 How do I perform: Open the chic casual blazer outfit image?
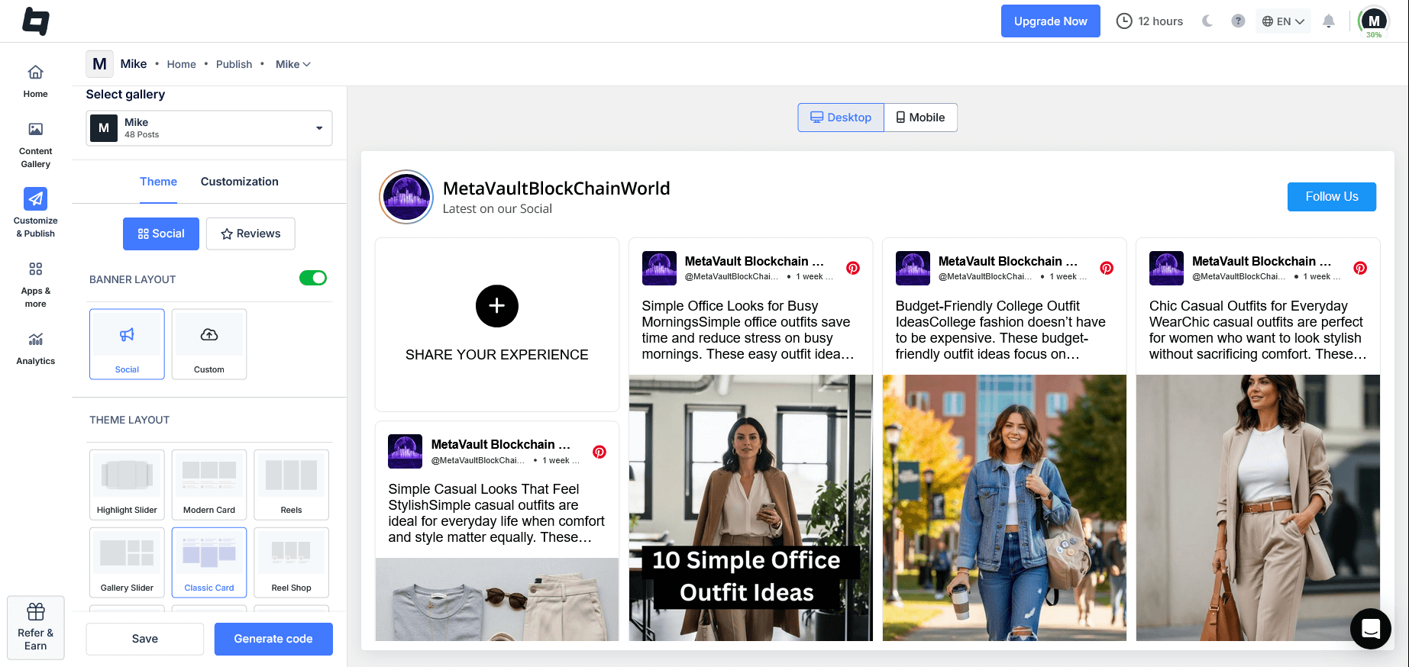pos(1258,507)
